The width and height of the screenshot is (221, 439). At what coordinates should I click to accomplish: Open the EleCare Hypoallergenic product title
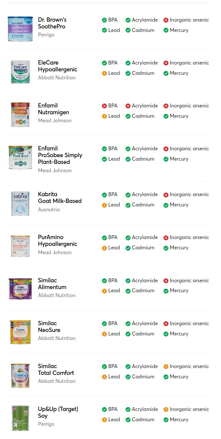(x=58, y=66)
